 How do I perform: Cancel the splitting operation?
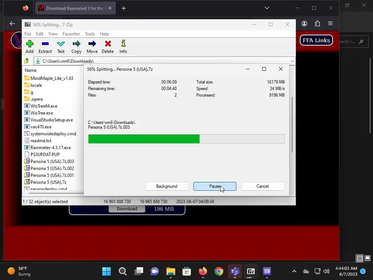(263, 186)
